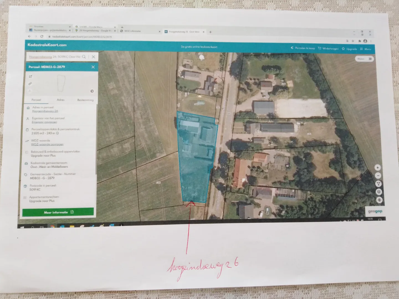The height and width of the screenshot is (299, 399).
Task: Center map on my current location
Action: [x=379, y=200]
